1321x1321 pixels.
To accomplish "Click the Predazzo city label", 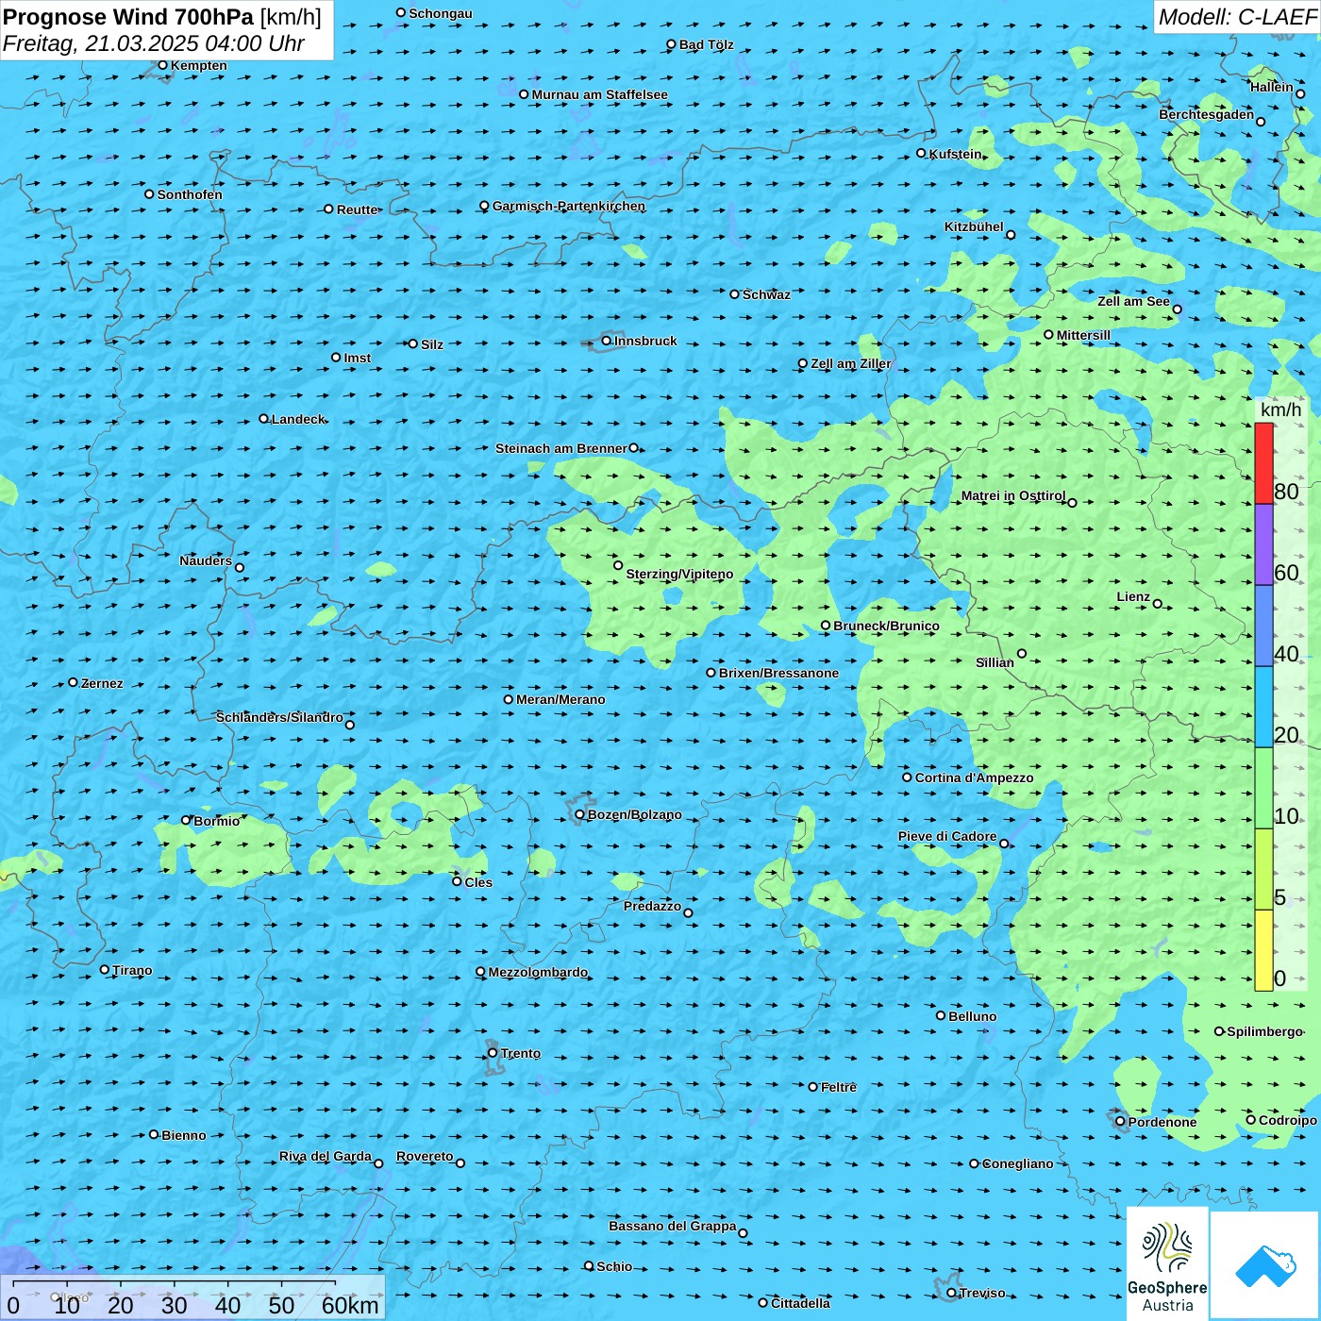I will point(652,906).
